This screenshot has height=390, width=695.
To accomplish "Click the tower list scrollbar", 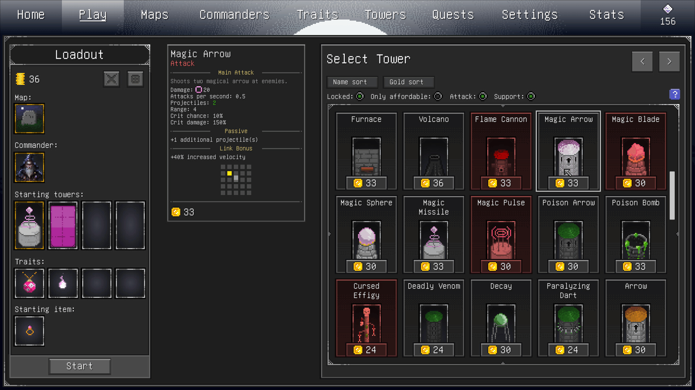I will point(672,195).
